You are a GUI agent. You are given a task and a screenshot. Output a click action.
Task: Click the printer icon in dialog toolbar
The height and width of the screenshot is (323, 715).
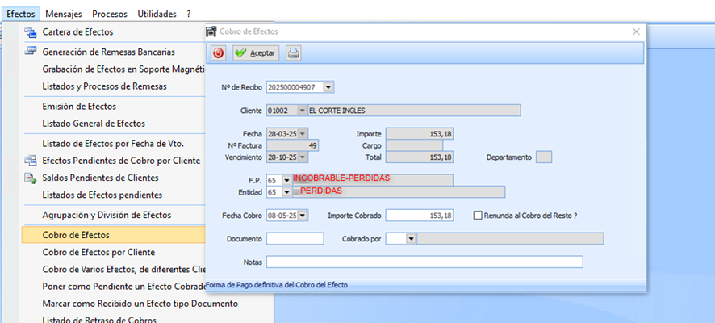[x=294, y=53]
